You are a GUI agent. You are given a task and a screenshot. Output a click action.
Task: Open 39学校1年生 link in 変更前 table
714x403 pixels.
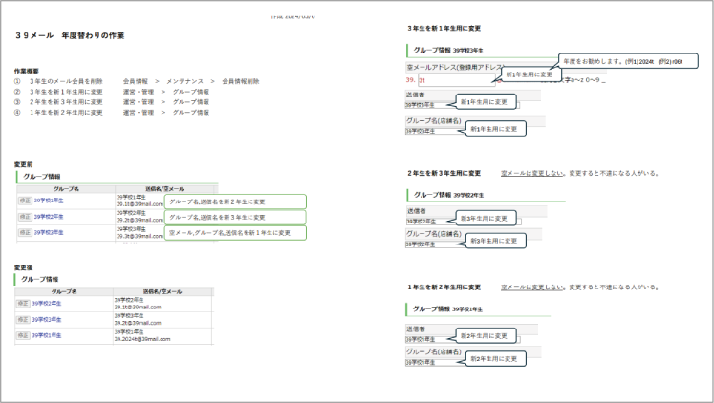coord(50,201)
